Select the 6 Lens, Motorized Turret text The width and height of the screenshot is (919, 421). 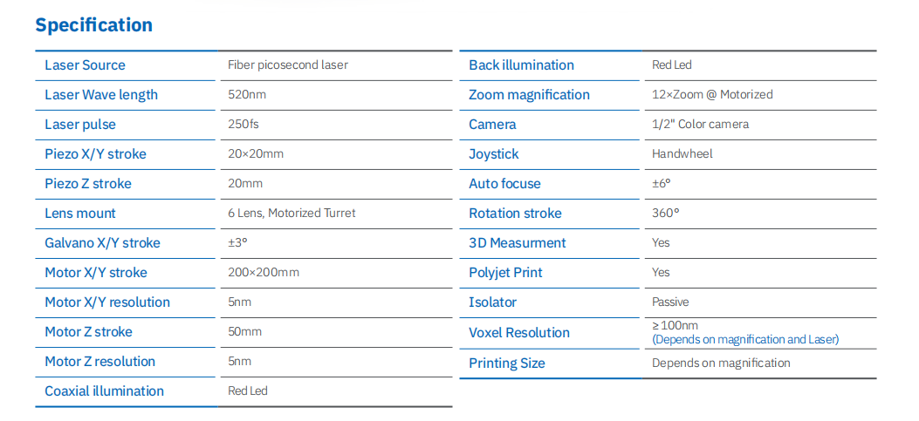click(x=291, y=214)
